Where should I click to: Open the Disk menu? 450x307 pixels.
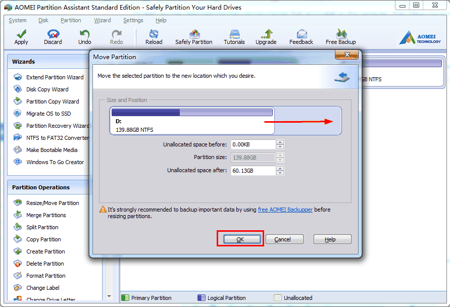[x=43, y=20]
